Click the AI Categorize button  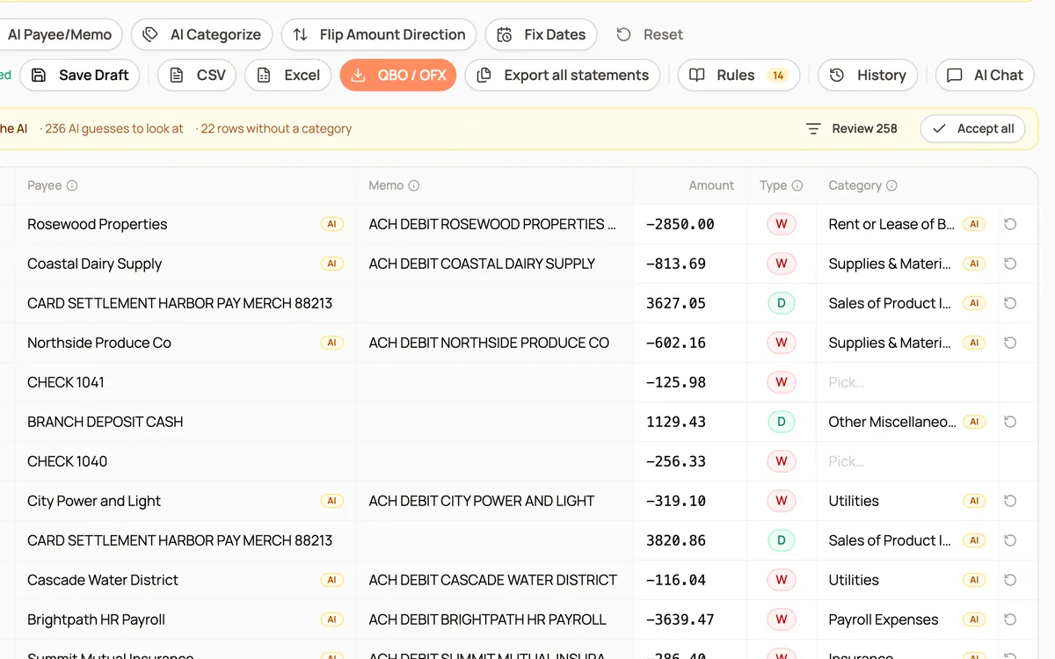tap(202, 34)
